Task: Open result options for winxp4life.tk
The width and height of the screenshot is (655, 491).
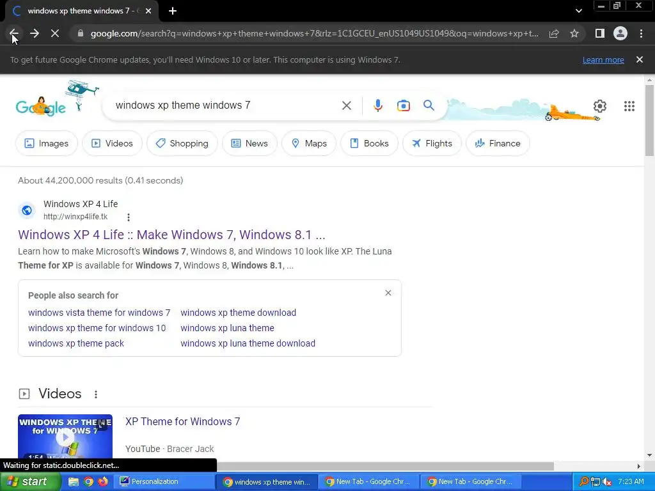Action: (x=128, y=217)
